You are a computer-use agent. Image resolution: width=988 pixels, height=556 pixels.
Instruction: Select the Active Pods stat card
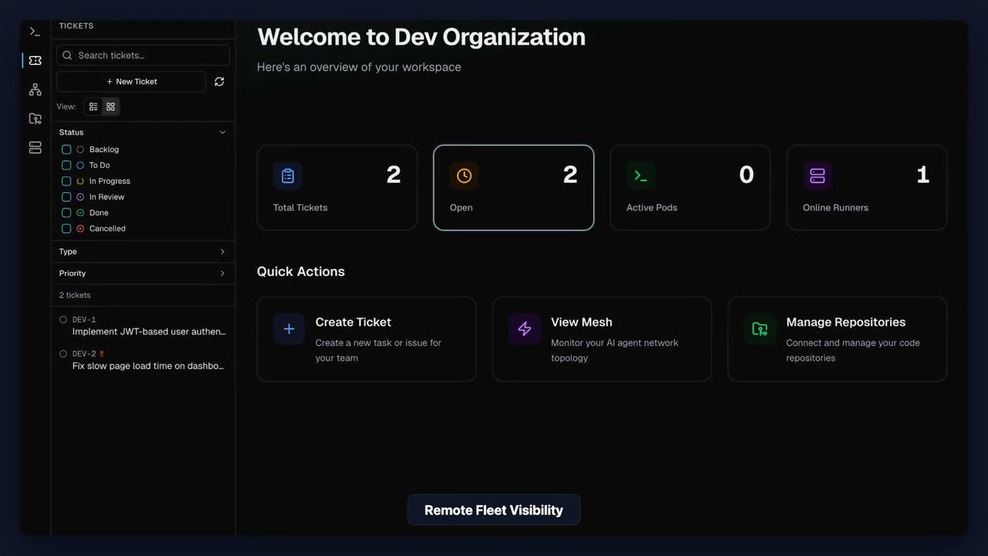(690, 188)
